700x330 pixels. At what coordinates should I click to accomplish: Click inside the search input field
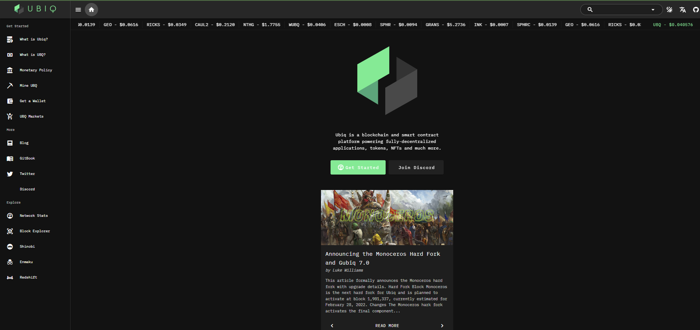(621, 10)
